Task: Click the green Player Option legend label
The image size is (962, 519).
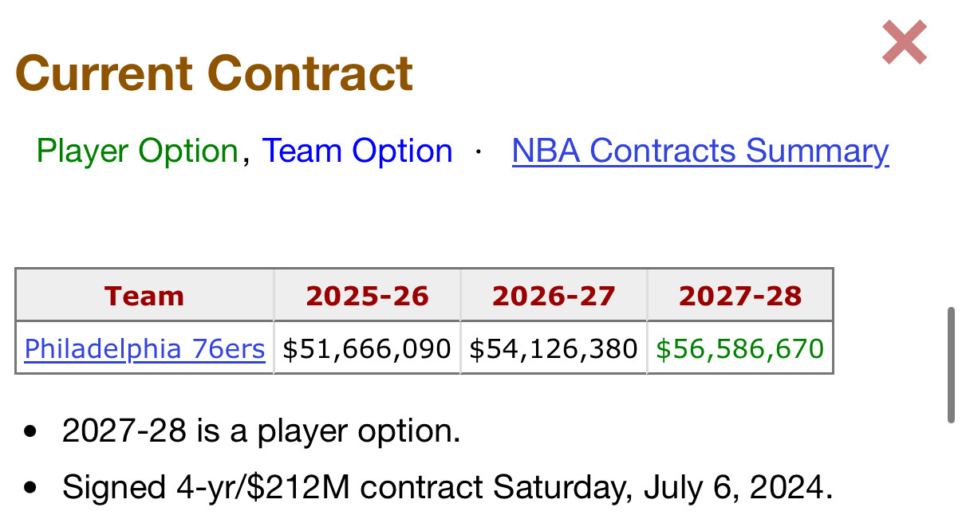Action: click(137, 151)
